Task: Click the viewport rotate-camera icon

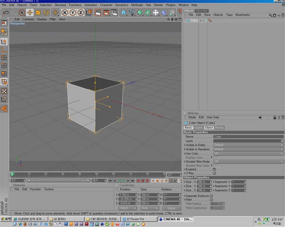Action: point(176,19)
